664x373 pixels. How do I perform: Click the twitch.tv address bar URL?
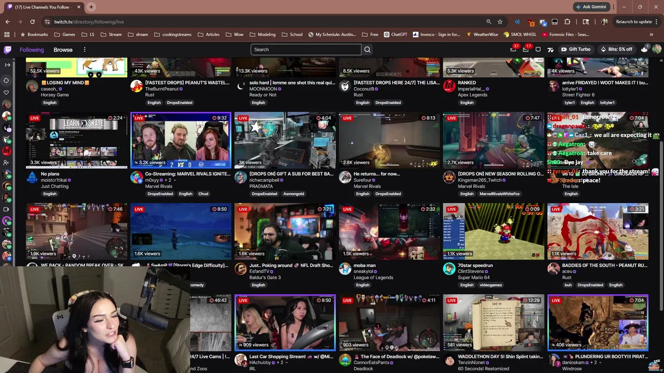coord(89,22)
